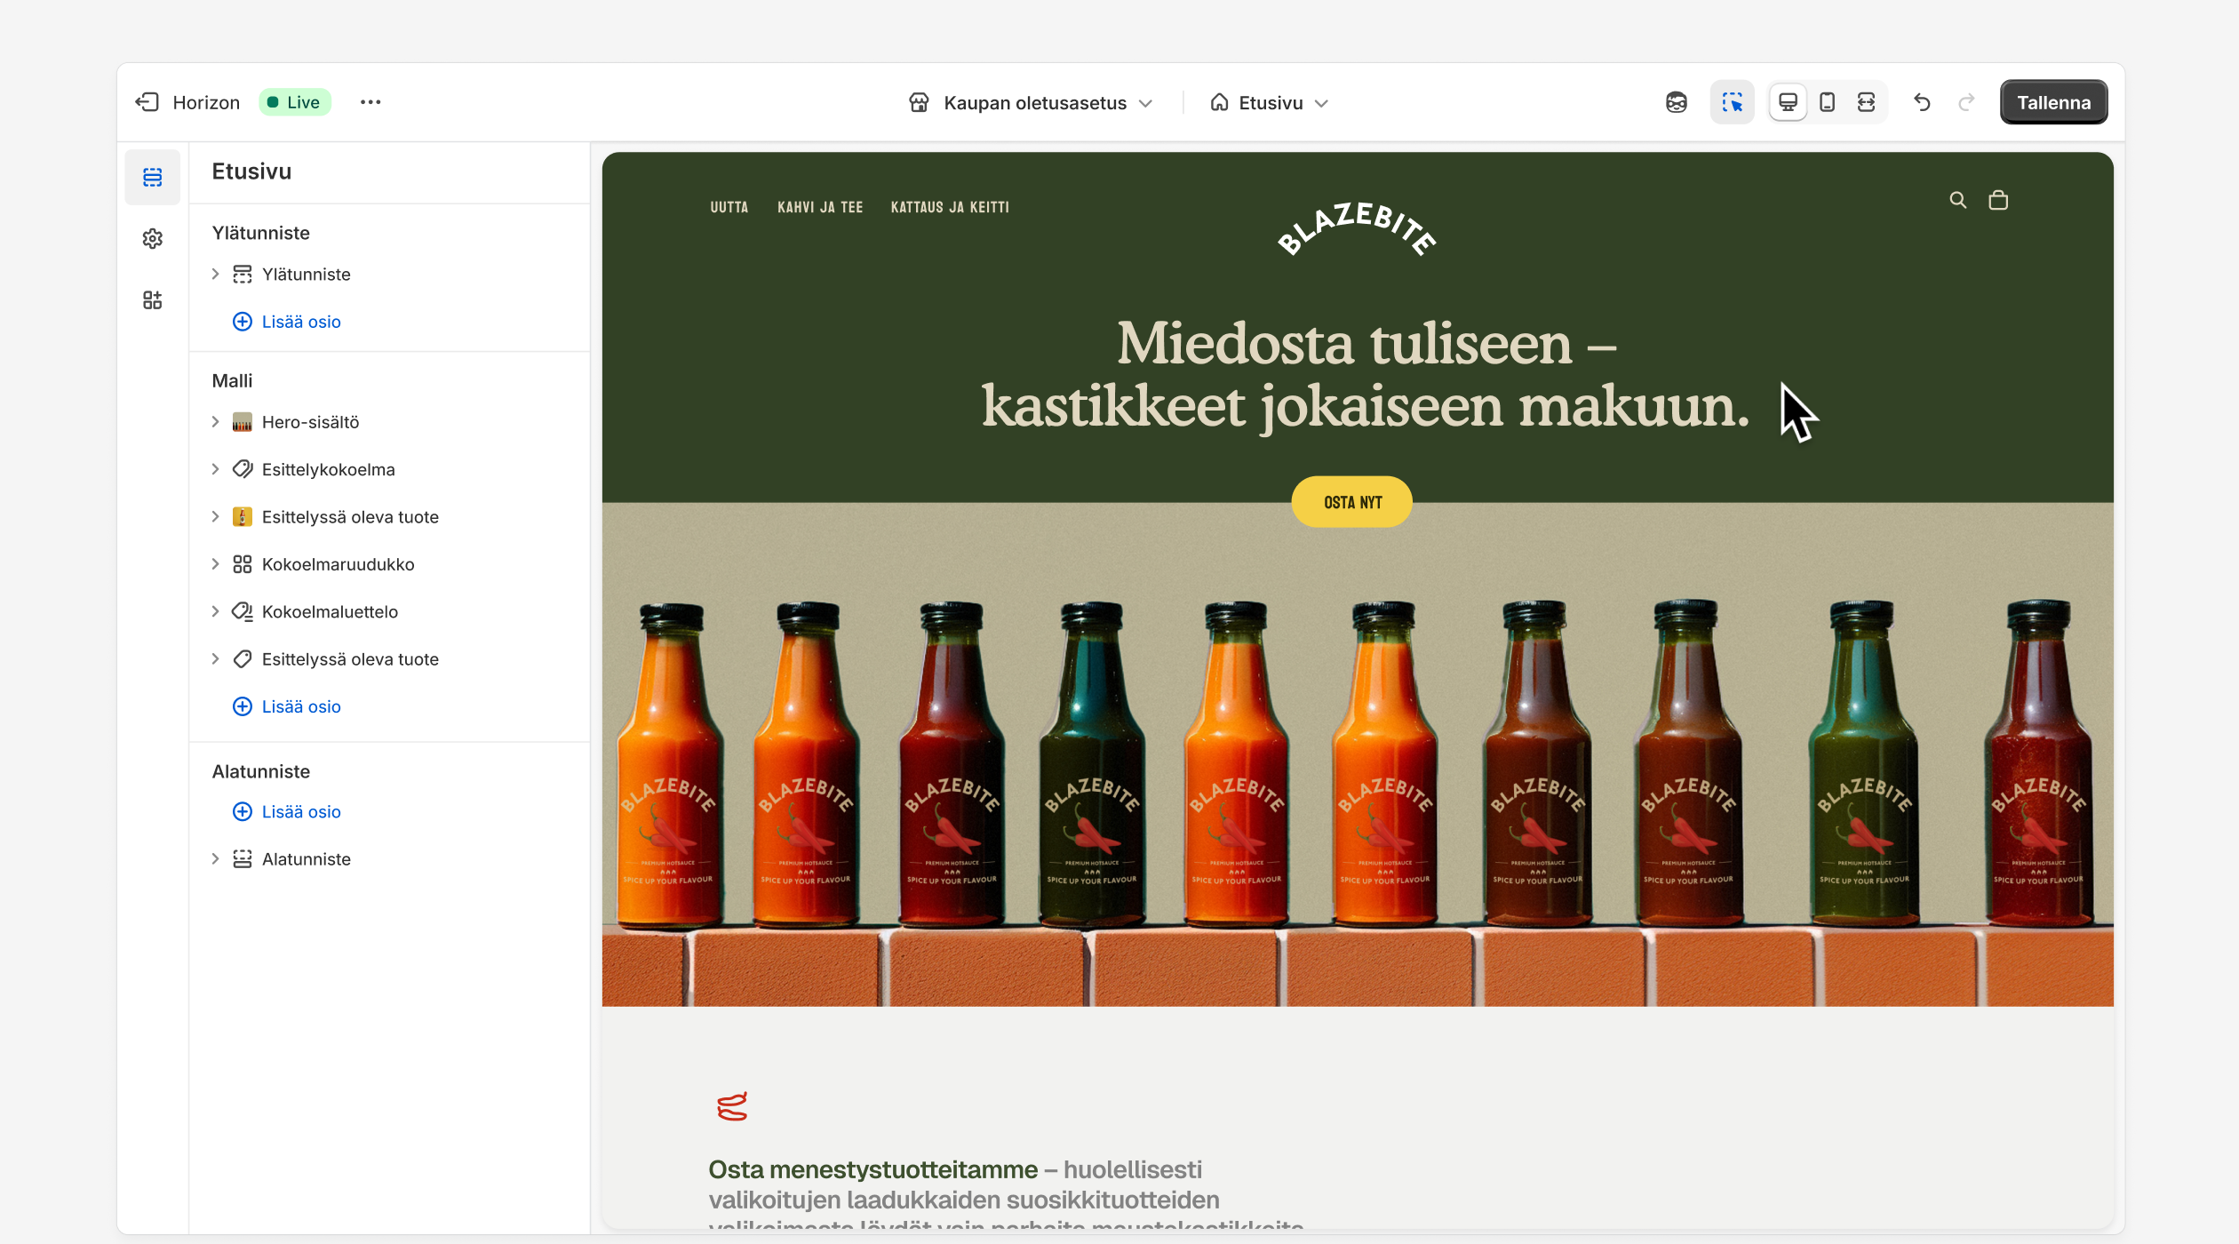
Task: Click KATTAUS JA KEITTI menu item
Action: (x=950, y=207)
